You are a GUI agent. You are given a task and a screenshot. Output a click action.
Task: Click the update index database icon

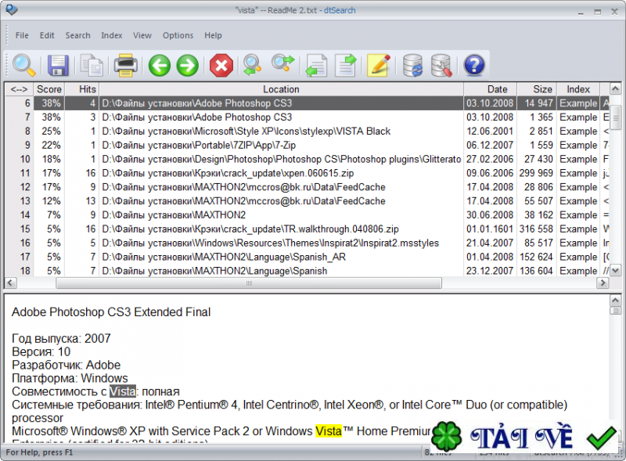(412, 66)
